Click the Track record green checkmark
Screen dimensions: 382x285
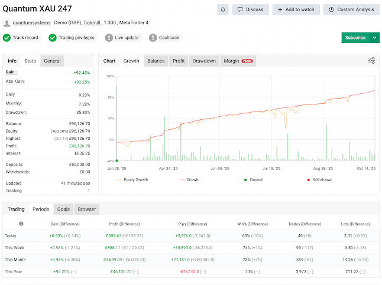pos(7,38)
